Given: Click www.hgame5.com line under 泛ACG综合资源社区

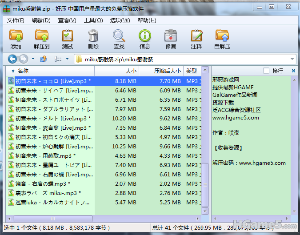Looking at the screenshot, I should pyautogui.click(x=236, y=118).
